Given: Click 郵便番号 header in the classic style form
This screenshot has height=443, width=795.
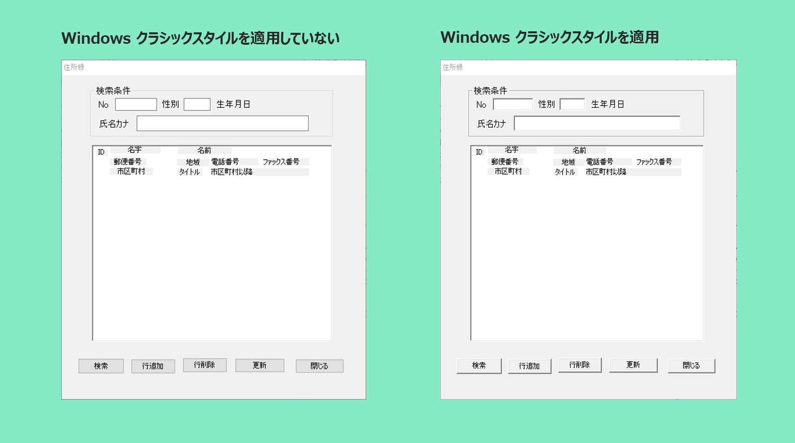Looking at the screenshot, I should (x=505, y=162).
